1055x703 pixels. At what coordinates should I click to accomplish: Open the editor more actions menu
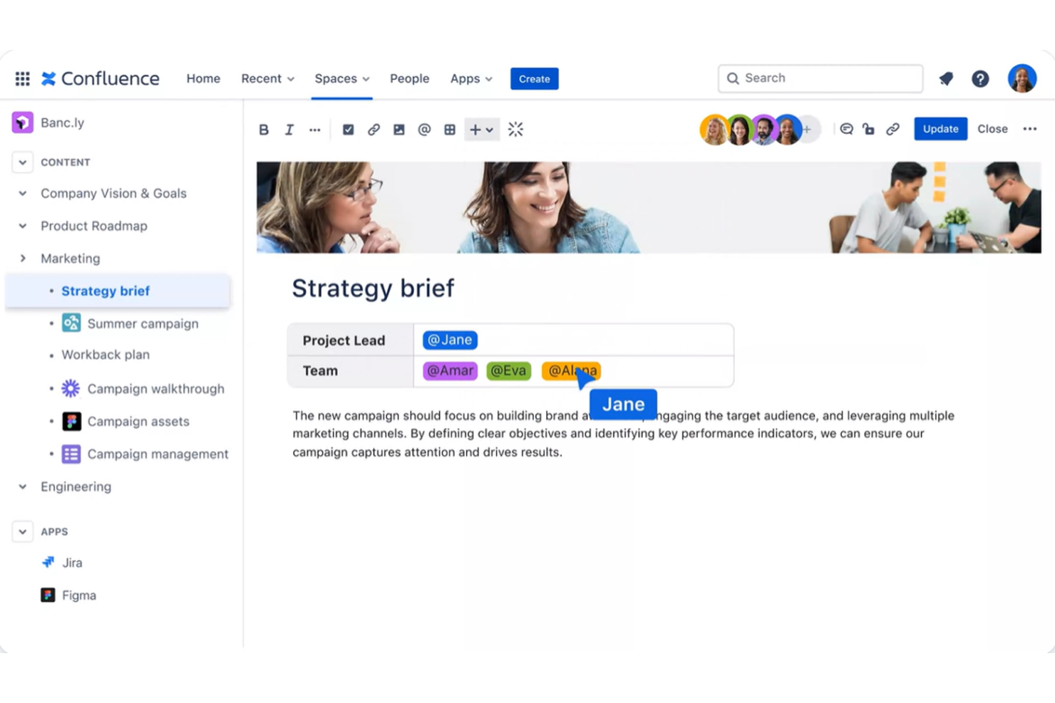tap(1030, 129)
